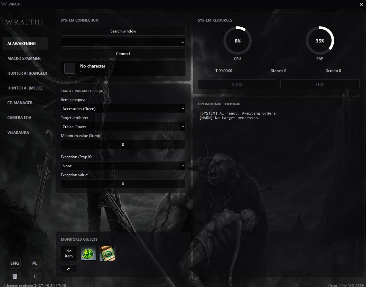The width and height of the screenshot is (366, 287).
Task: Click the 'Scrolls: 0' counter
Action: pyautogui.click(x=333, y=71)
